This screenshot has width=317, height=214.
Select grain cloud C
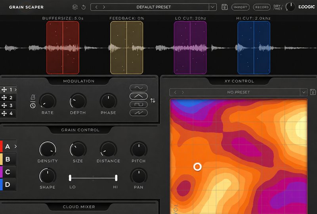[x=8, y=172]
